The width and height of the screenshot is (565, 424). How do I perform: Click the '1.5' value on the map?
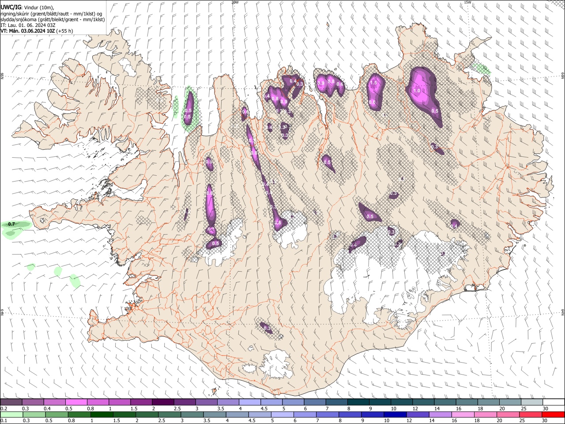[x=373, y=83]
